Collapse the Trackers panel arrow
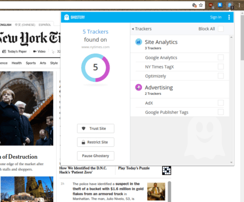This screenshot has width=244, height=202. (133, 29)
